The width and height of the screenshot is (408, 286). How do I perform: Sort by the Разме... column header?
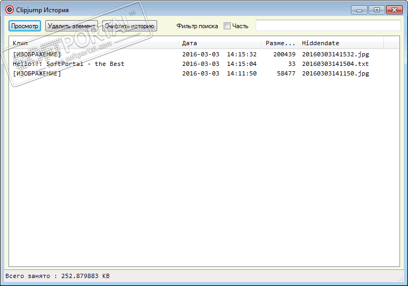280,43
